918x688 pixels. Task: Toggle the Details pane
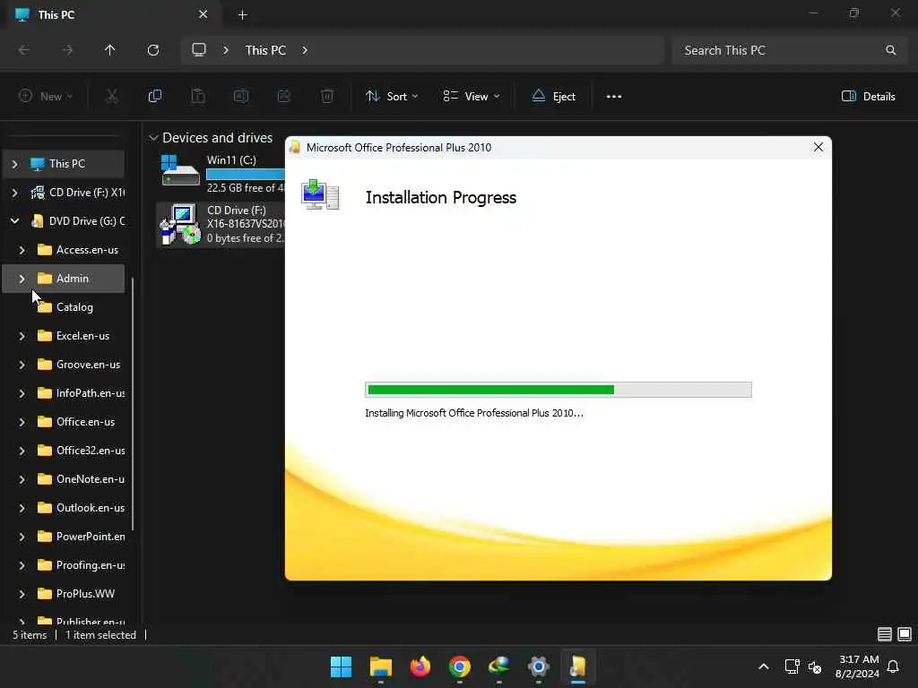[x=868, y=97]
